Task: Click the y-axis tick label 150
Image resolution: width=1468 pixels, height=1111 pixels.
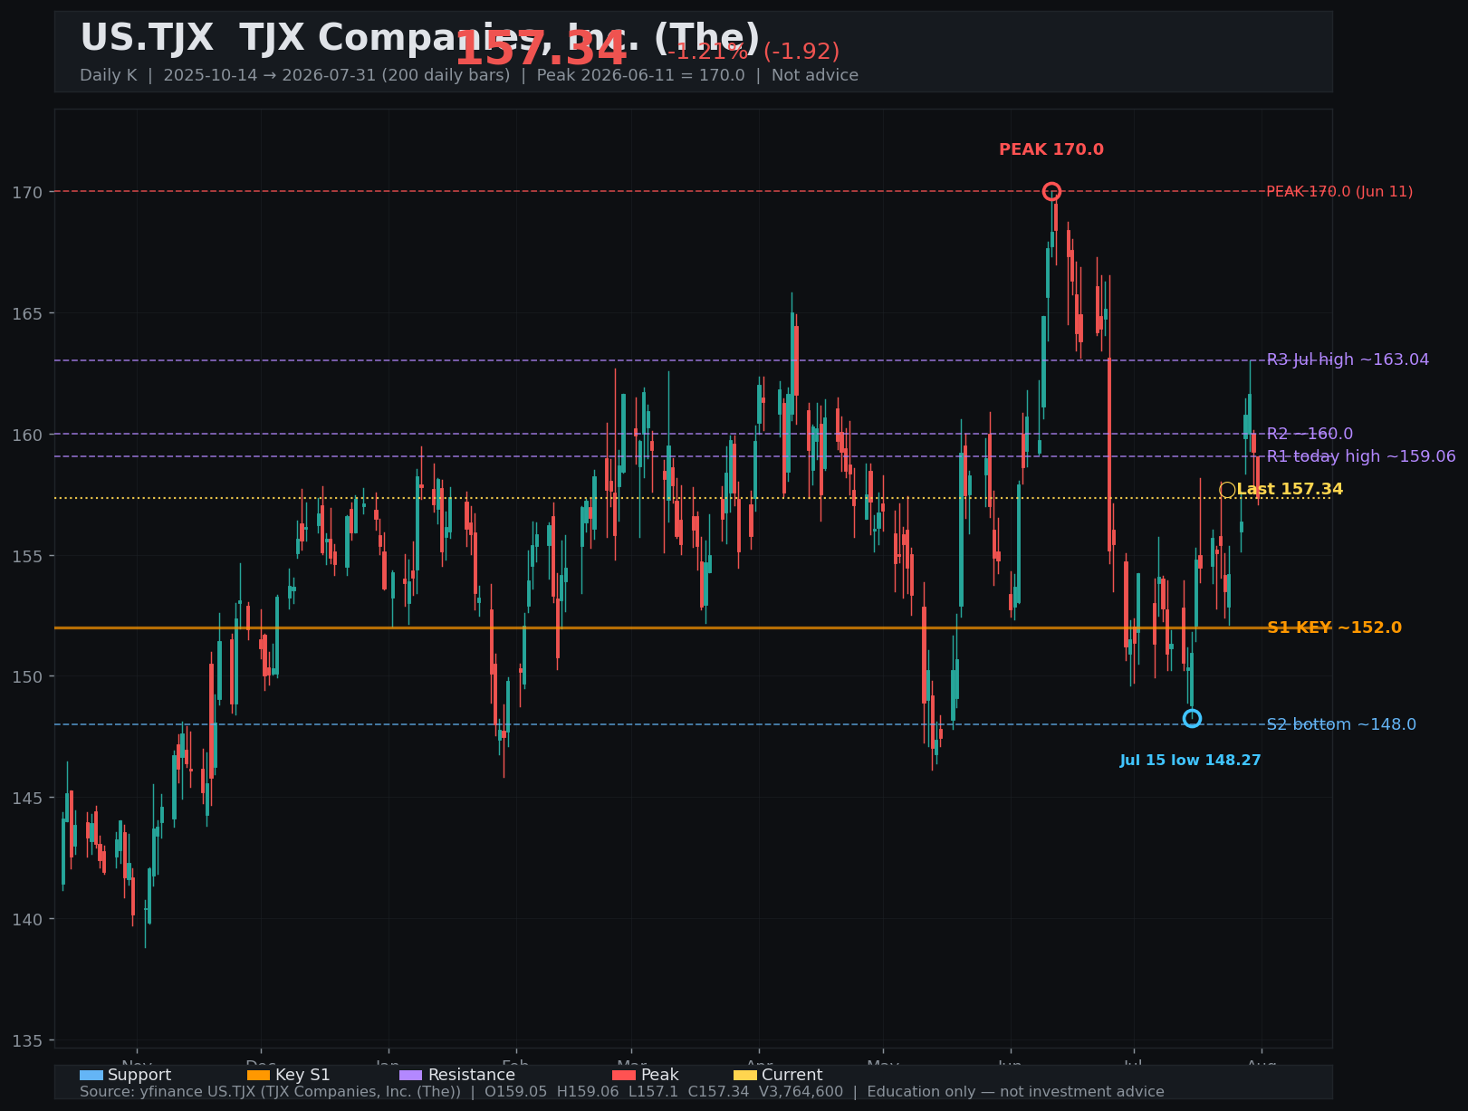Action: pyautogui.click(x=27, y=676)
